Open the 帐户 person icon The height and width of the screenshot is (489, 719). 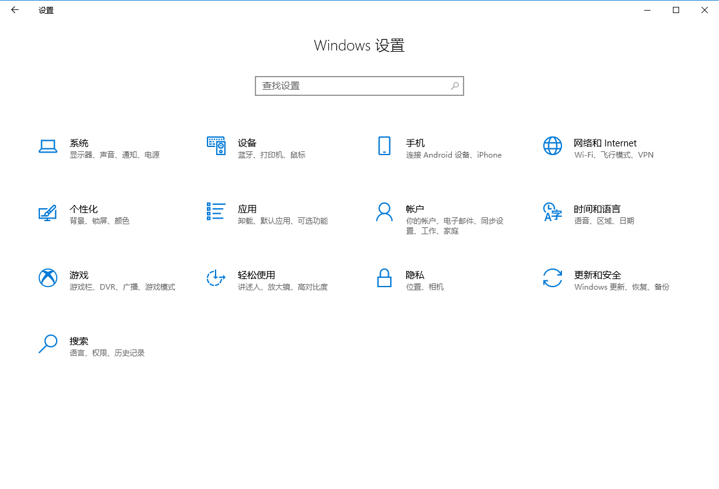click(x=384, y=212)
